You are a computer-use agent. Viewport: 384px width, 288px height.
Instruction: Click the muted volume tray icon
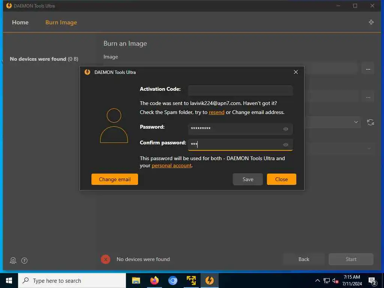point(335,280)
